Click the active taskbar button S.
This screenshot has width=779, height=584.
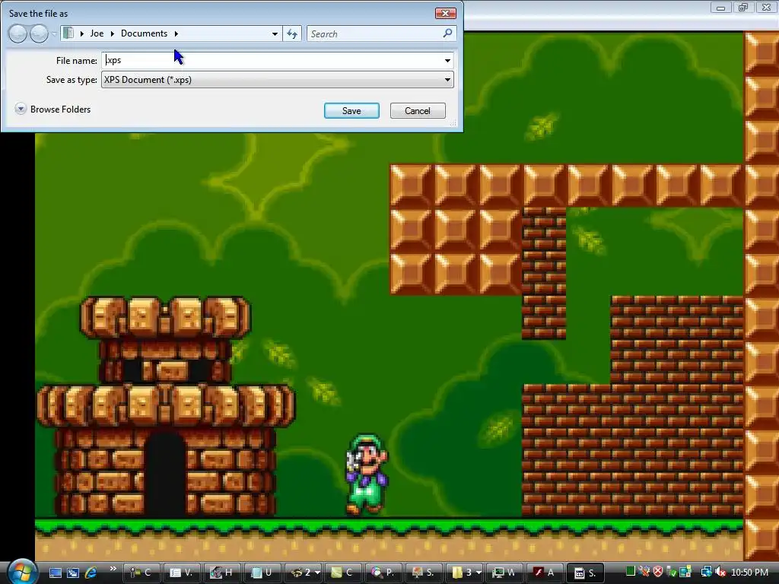[585, 573]
